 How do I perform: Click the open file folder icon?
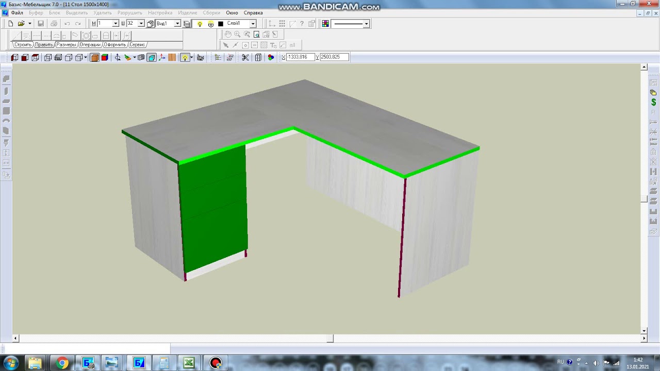[21, 24]
